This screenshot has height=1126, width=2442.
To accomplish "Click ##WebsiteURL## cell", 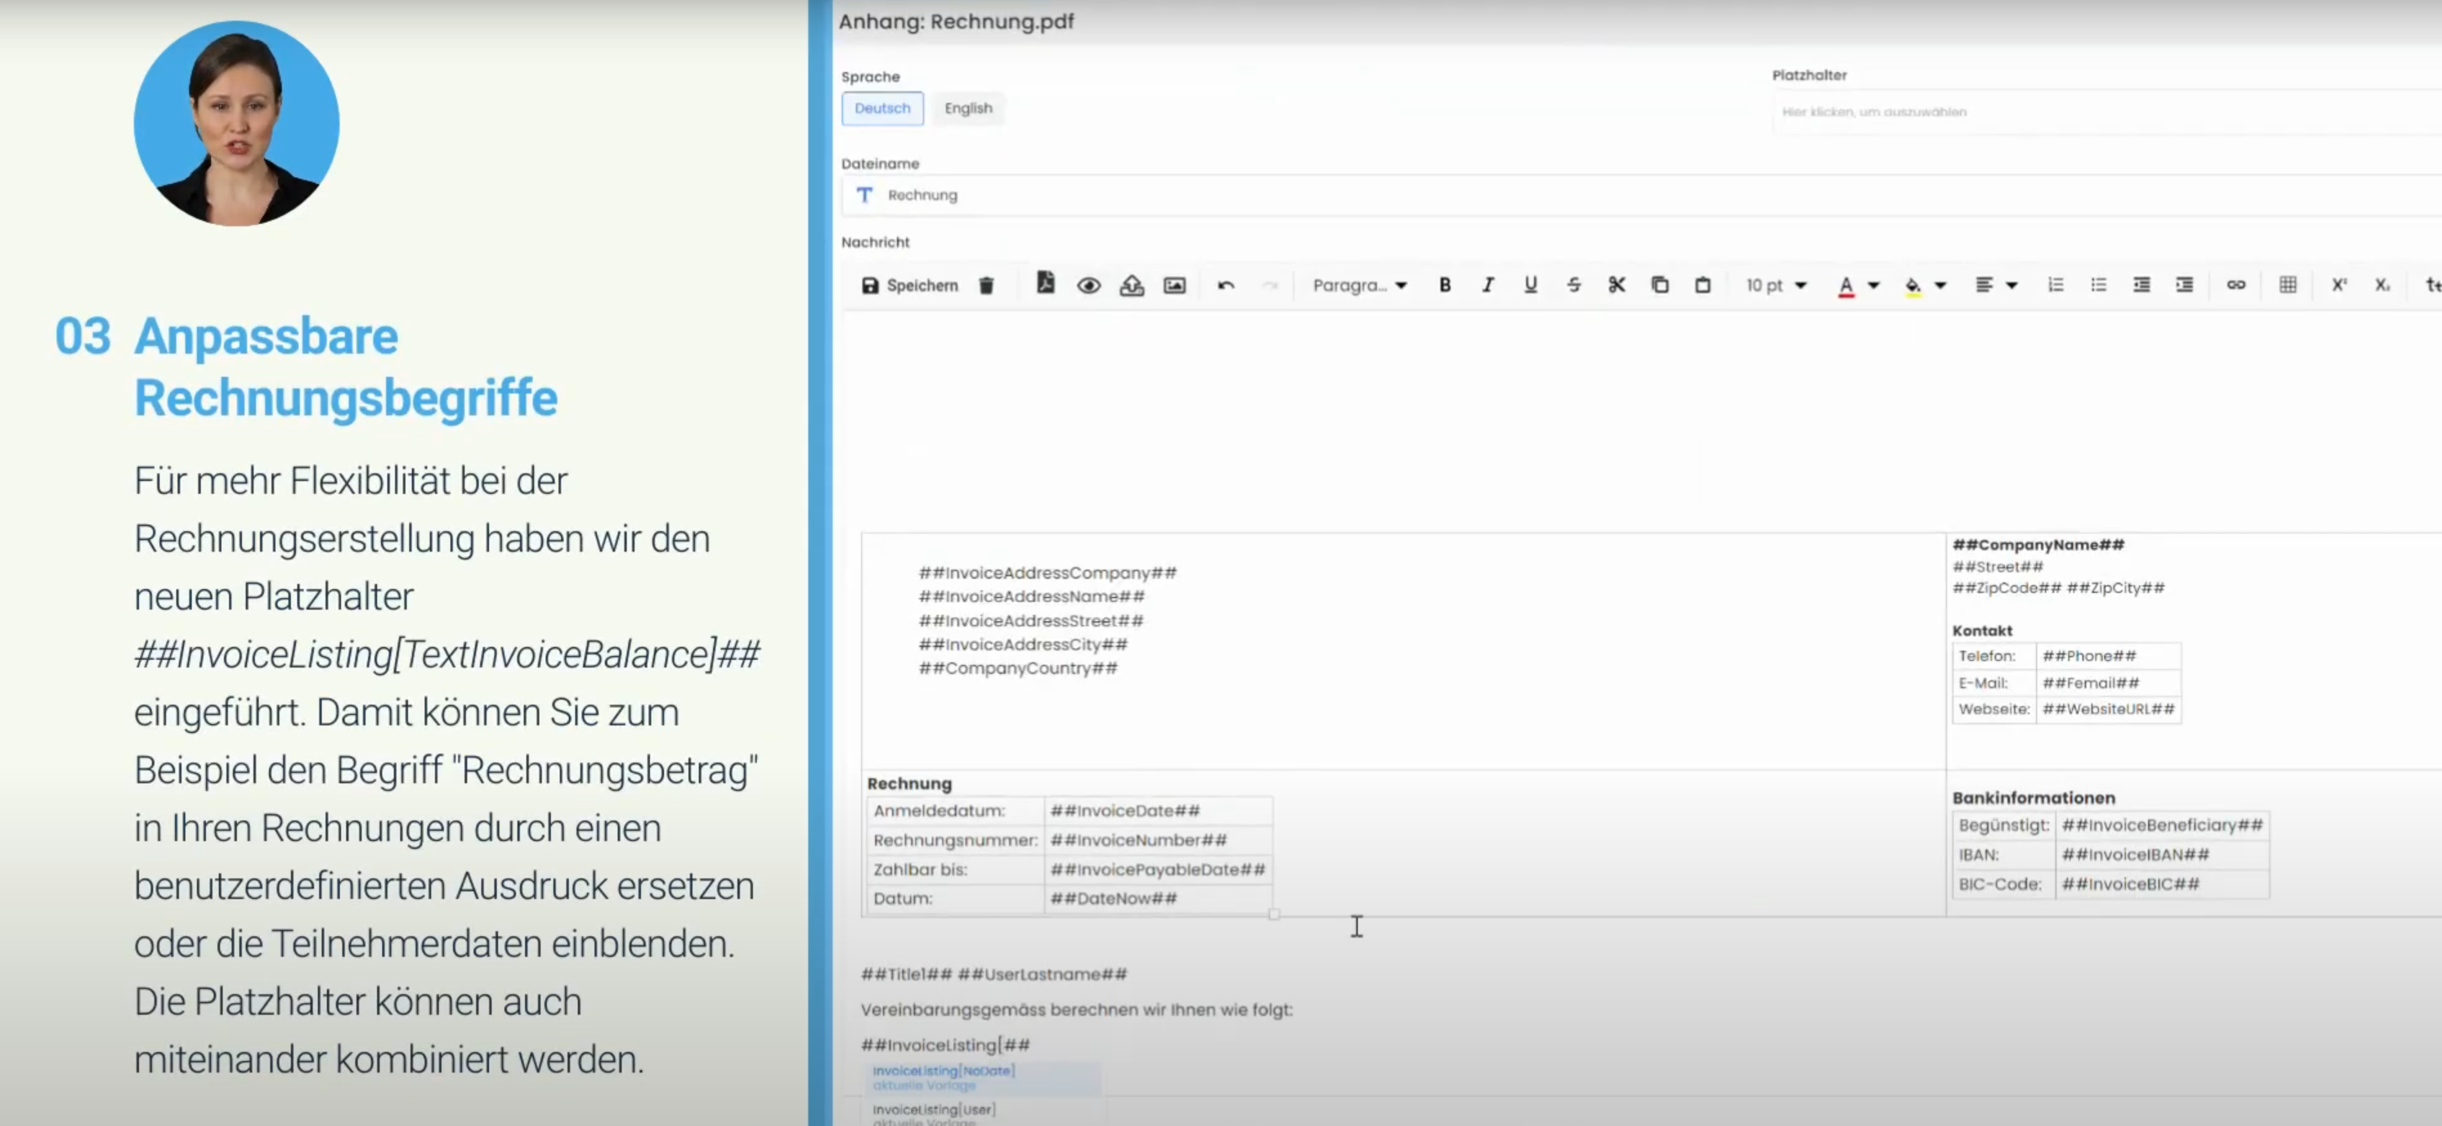I will click(x=2108, y=709).
